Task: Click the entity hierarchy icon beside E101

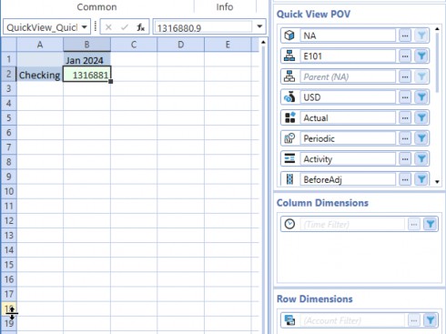Action: (x=289, y=56)
